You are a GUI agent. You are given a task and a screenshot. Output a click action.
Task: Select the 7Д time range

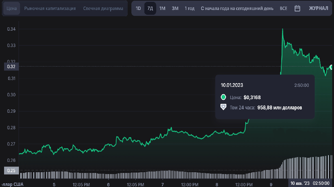(x=150, y=8)
